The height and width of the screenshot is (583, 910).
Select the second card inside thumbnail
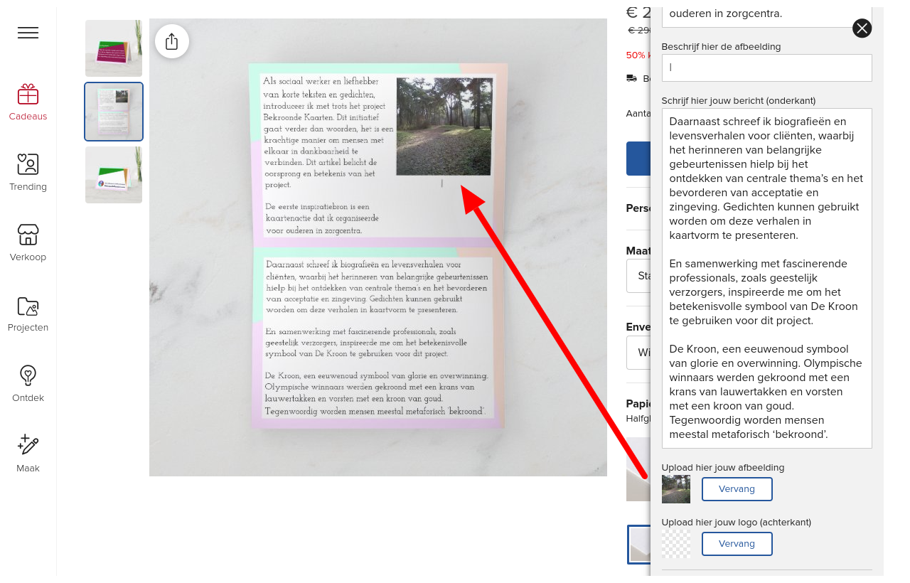(114, 112)
